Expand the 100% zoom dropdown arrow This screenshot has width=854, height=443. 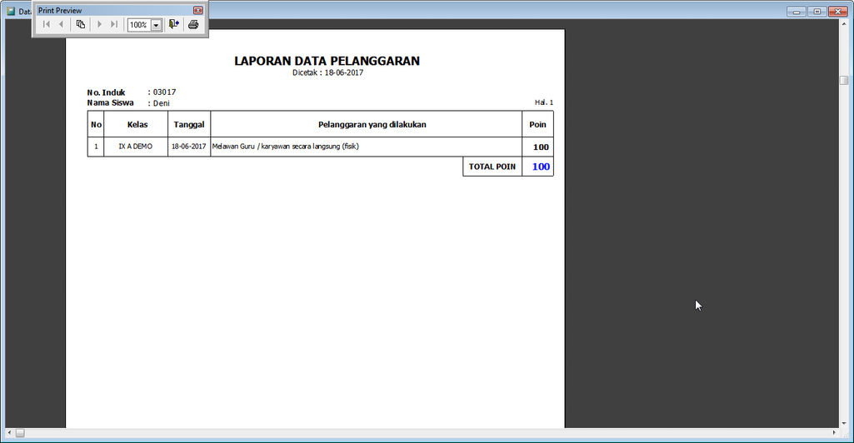(x=156, y=25)
